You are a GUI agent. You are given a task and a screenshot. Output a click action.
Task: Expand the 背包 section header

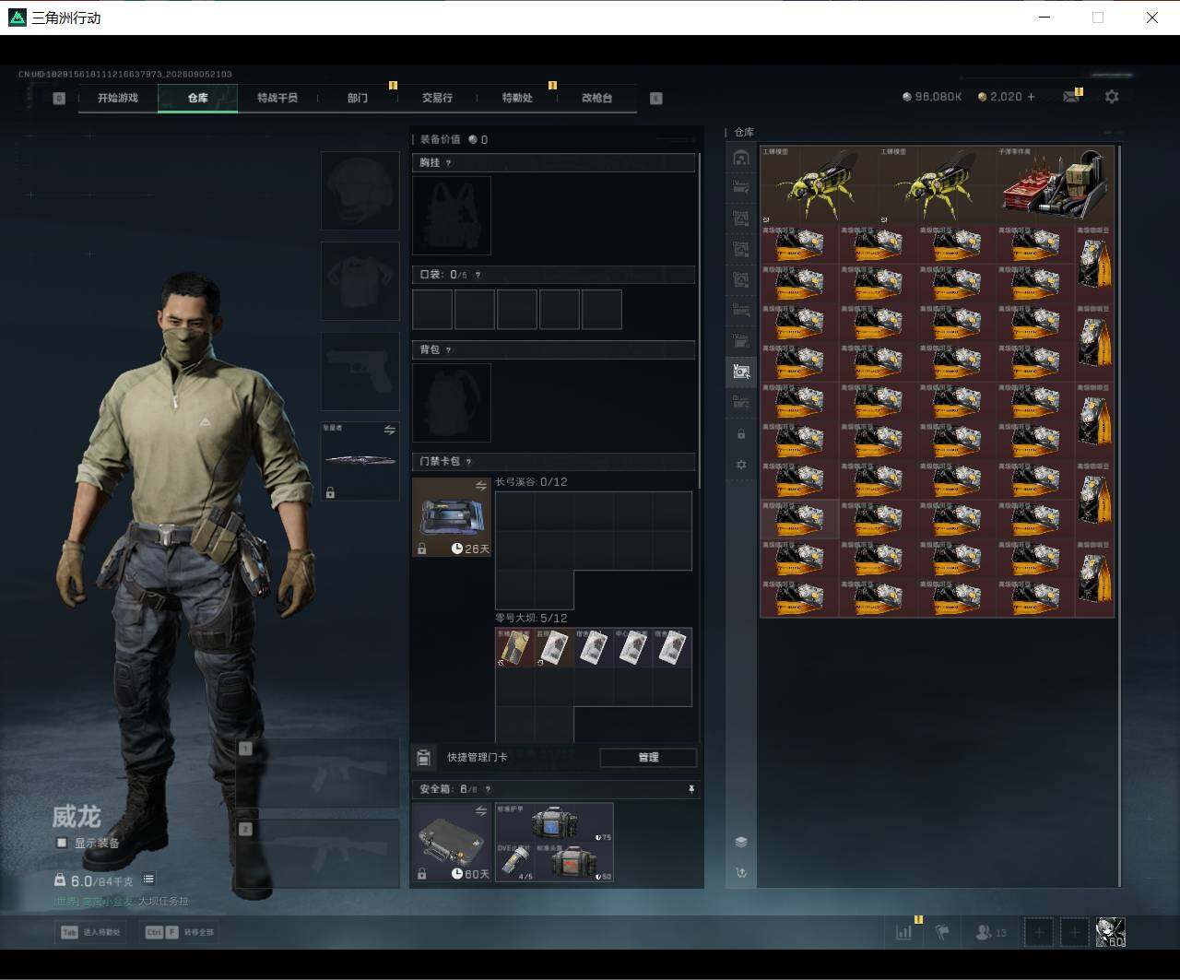click(553, 349)
